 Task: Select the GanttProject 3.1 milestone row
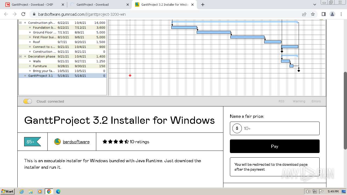point(63,76)
